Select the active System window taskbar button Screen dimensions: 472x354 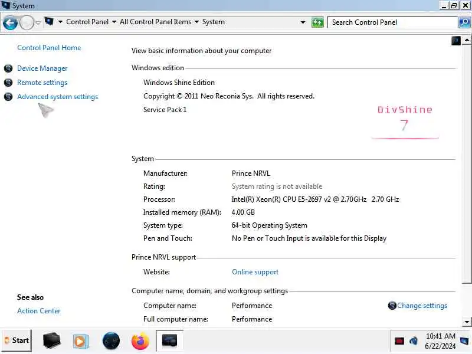tap(169, 341)
